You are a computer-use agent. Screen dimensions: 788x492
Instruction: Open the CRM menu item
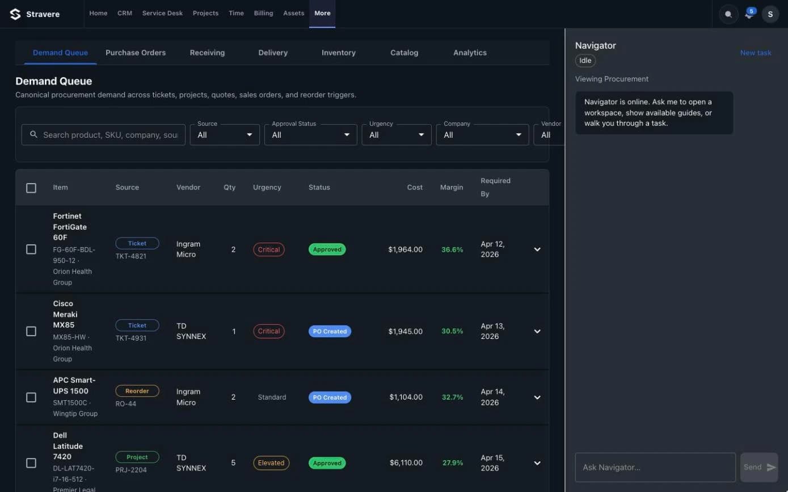(125, 13)
